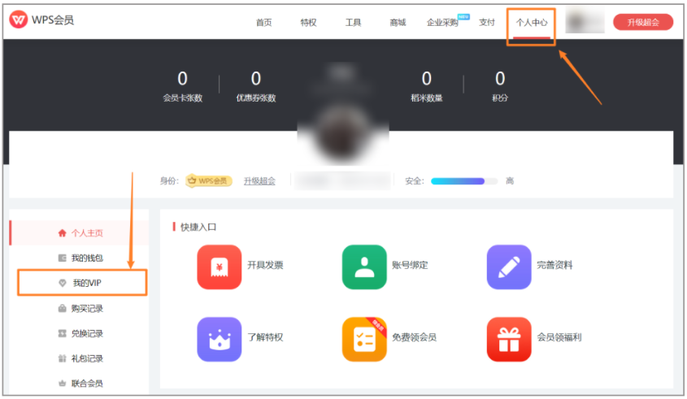Click the 完善资料 pencil icon
The image size is (687, 399).
click(509, 267)
